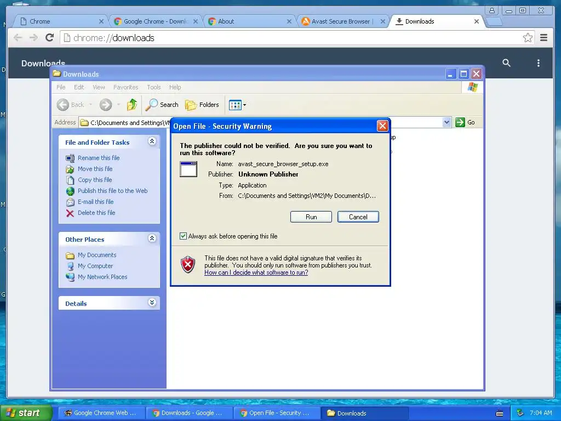
Task: Click the Windows Start button
Action: (x=25, y=413)
